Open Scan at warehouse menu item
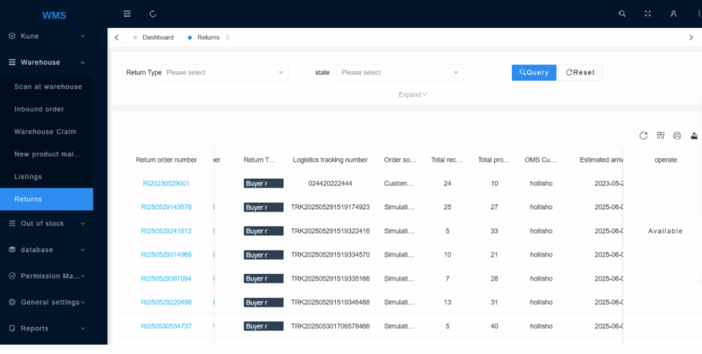 48,86
